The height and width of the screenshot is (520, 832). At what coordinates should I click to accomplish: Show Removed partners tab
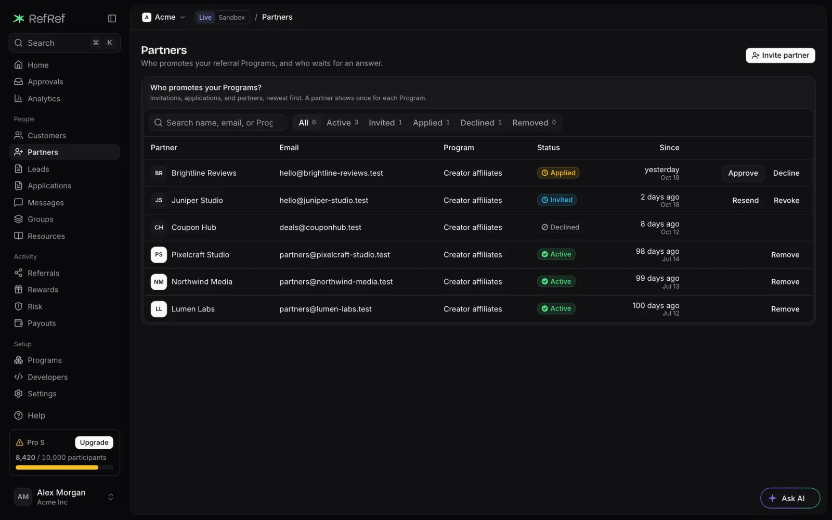tap(534, 123)
